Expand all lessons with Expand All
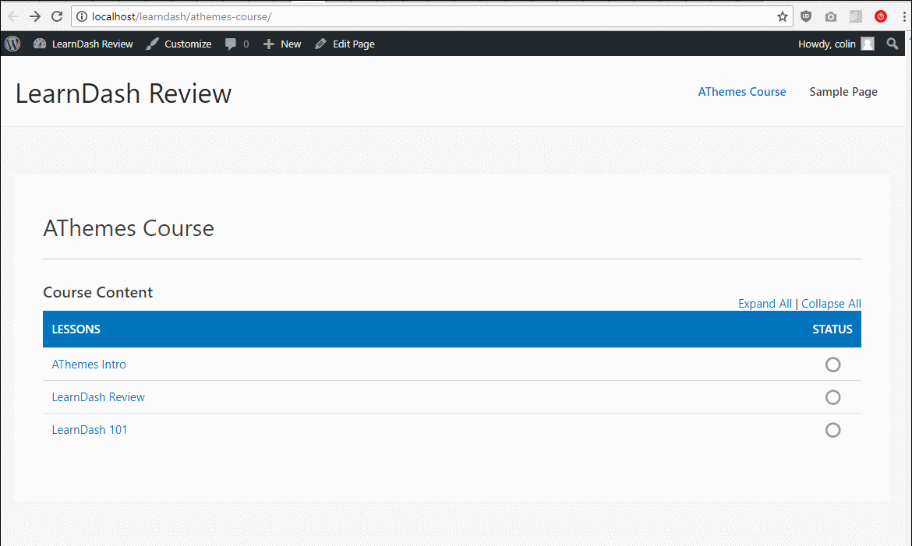Screen dimensions: 912x546 tap(765, 304)
